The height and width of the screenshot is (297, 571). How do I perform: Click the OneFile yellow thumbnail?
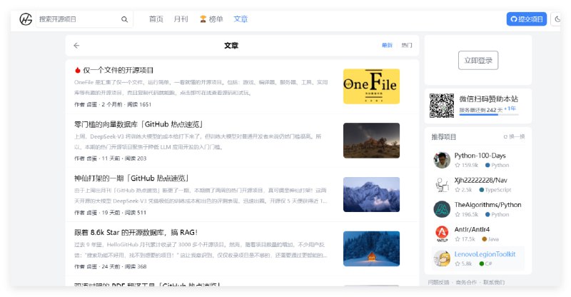point(371,86)
